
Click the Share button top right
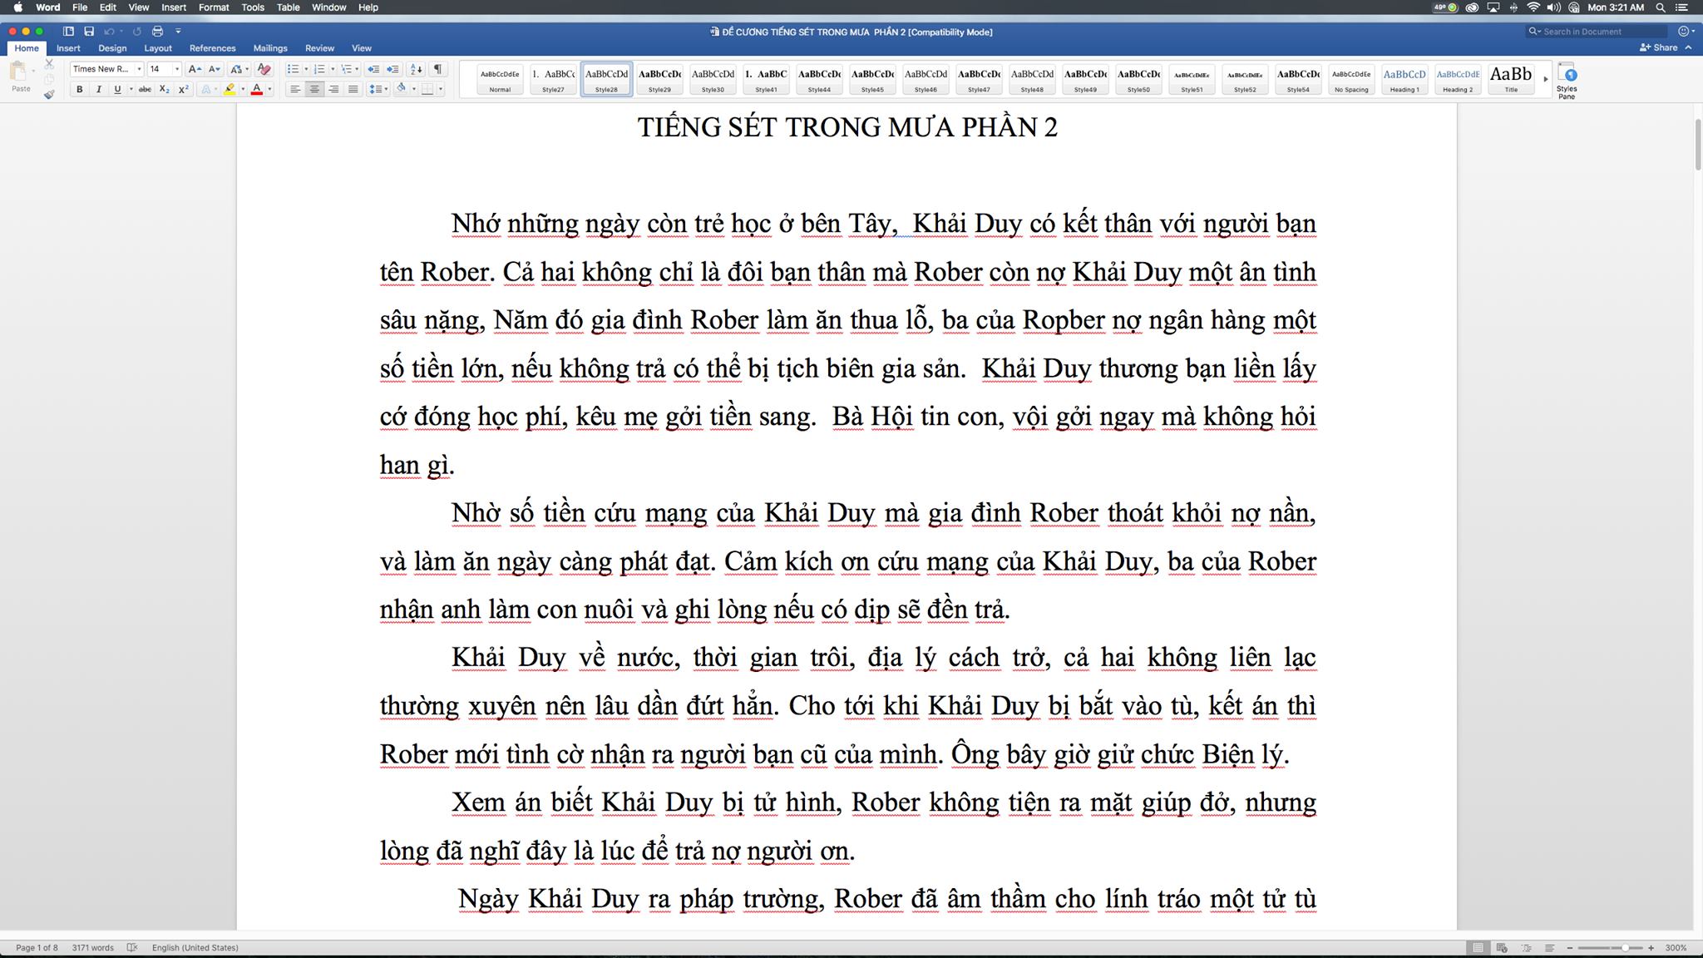click(1661, 48)
